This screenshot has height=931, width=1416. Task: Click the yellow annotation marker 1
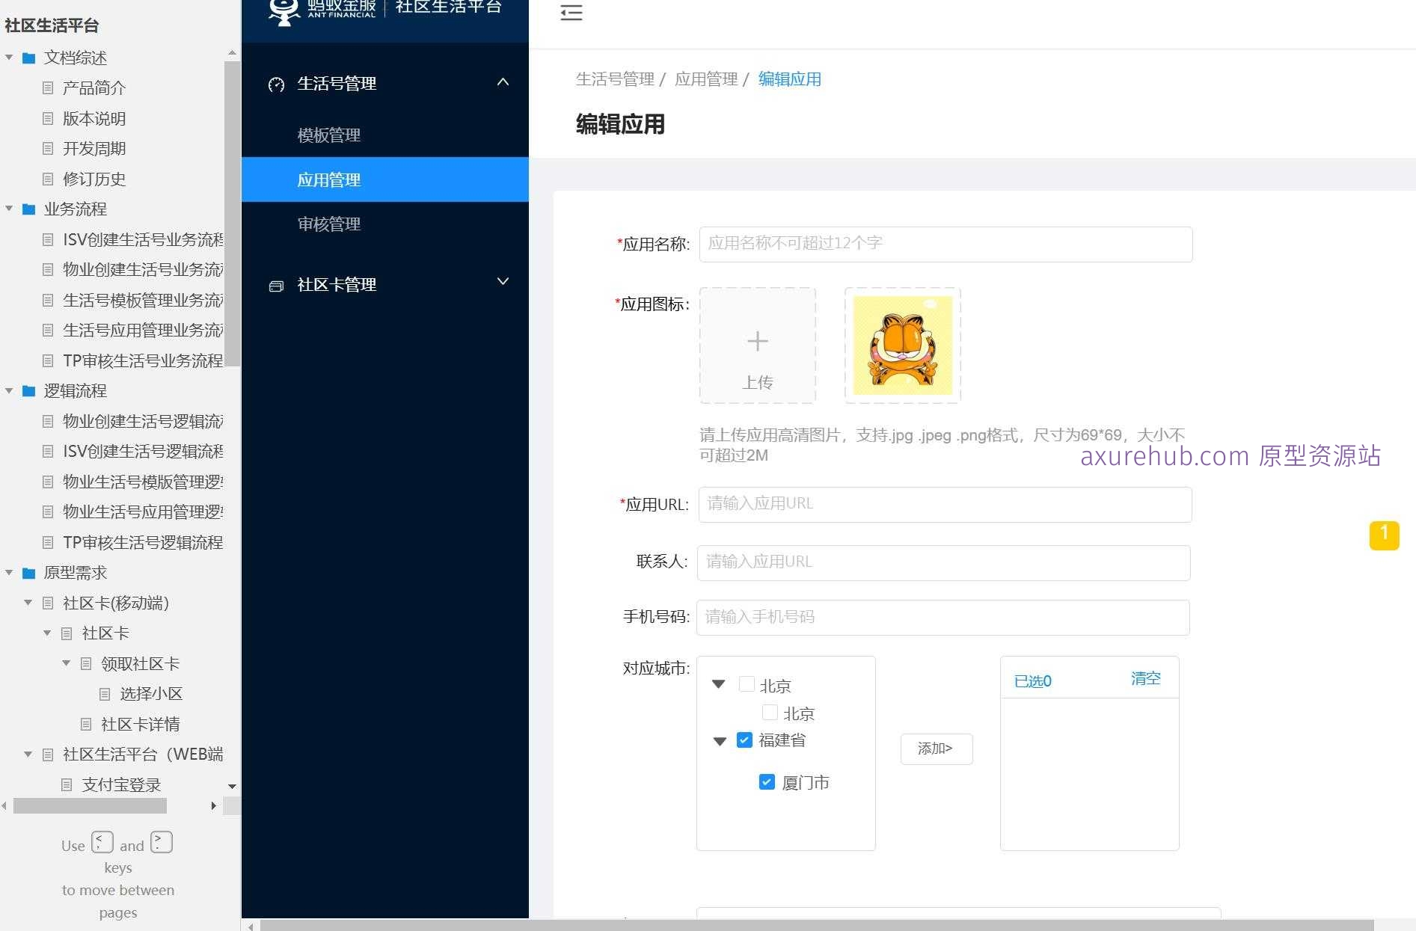1385,535
